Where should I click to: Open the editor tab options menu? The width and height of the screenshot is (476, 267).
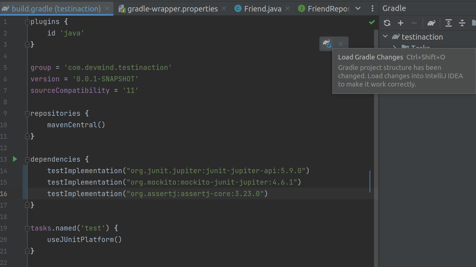click(x=372, y=9)
